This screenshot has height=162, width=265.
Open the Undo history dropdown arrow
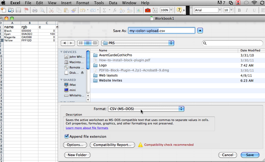88,10
